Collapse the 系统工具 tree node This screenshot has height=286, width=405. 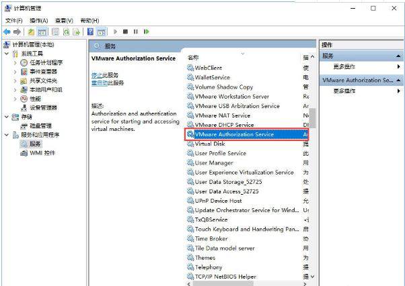7,54
